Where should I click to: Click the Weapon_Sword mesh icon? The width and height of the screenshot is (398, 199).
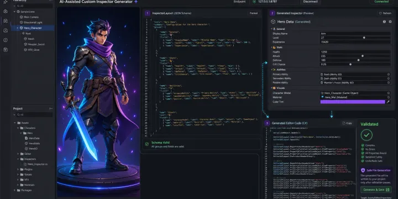tap(25, 44)
